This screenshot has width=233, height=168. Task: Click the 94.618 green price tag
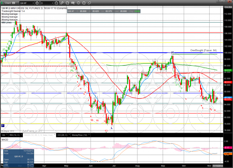[x=228, y=70]
